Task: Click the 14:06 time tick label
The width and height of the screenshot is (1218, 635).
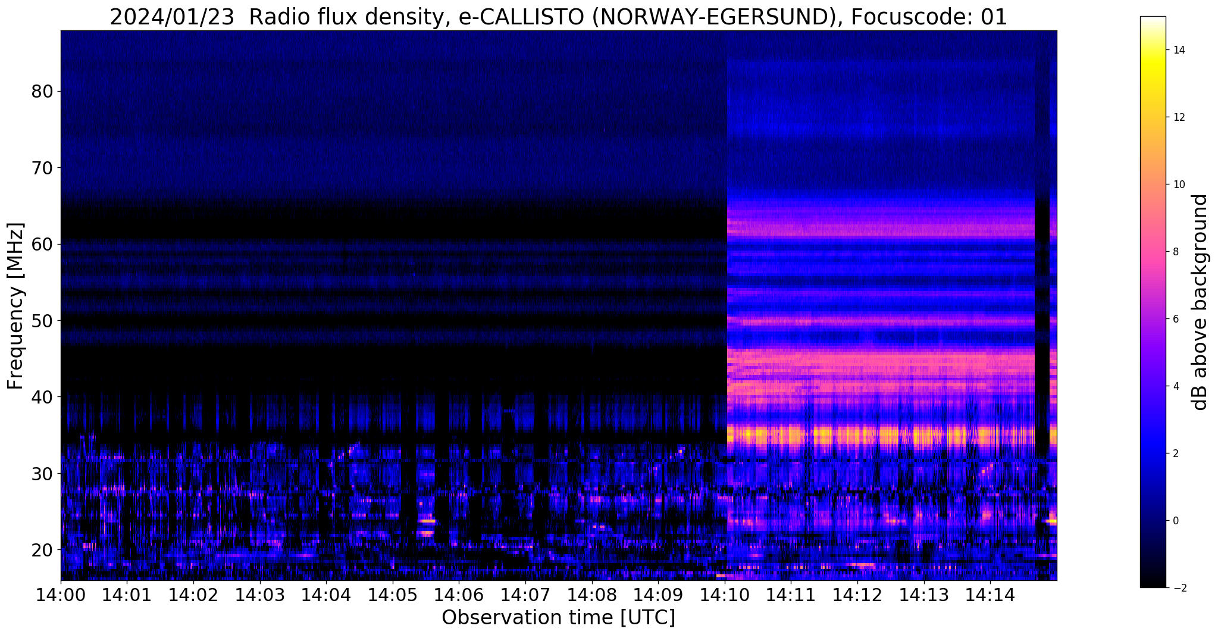Action: coord(459,594)
